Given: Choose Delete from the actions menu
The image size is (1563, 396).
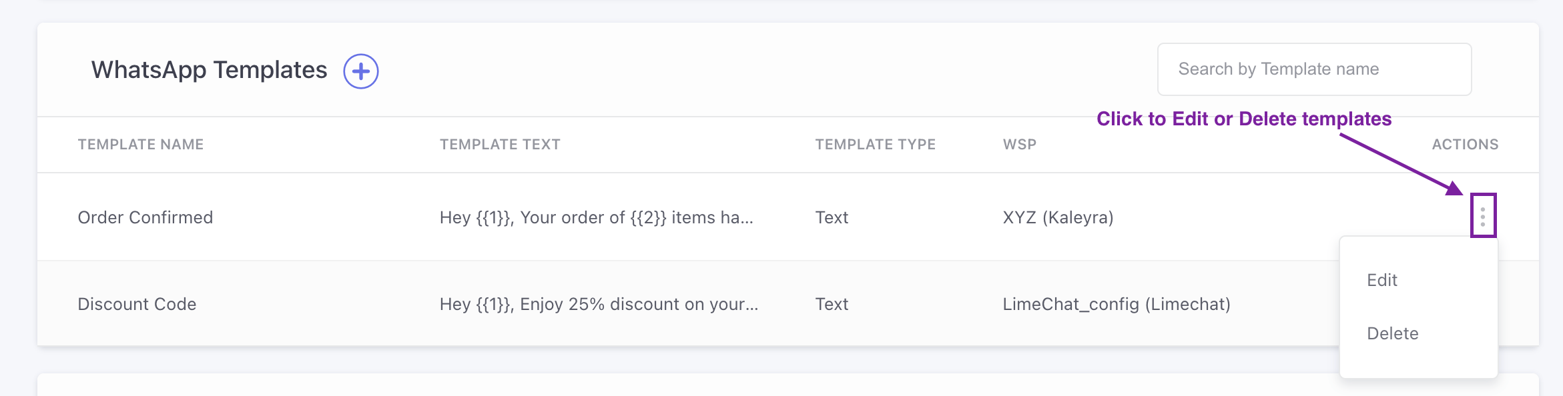Looking at the screenshot, I should tap(1393, 333).
